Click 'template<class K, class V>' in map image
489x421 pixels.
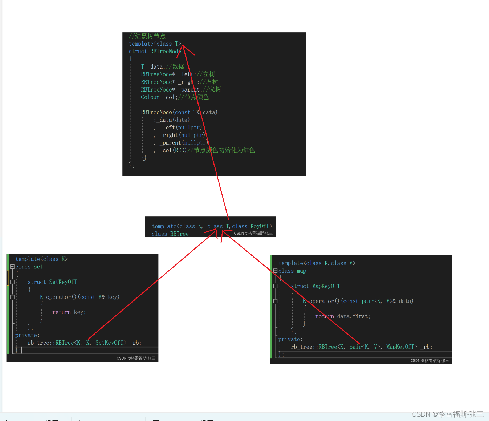point(317,263)
